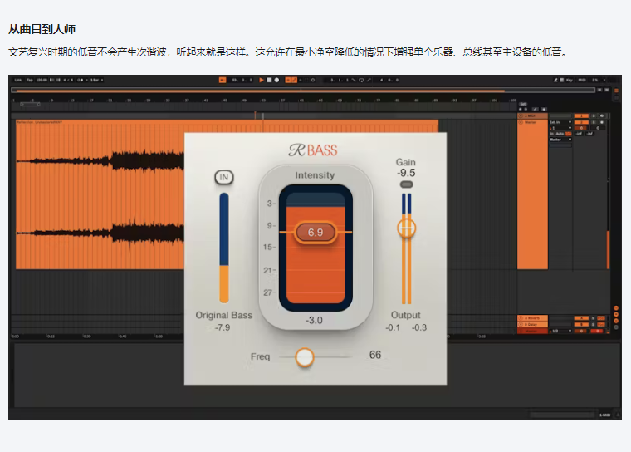
Task: Click the Tap tempo button
Action: point(30,80)
